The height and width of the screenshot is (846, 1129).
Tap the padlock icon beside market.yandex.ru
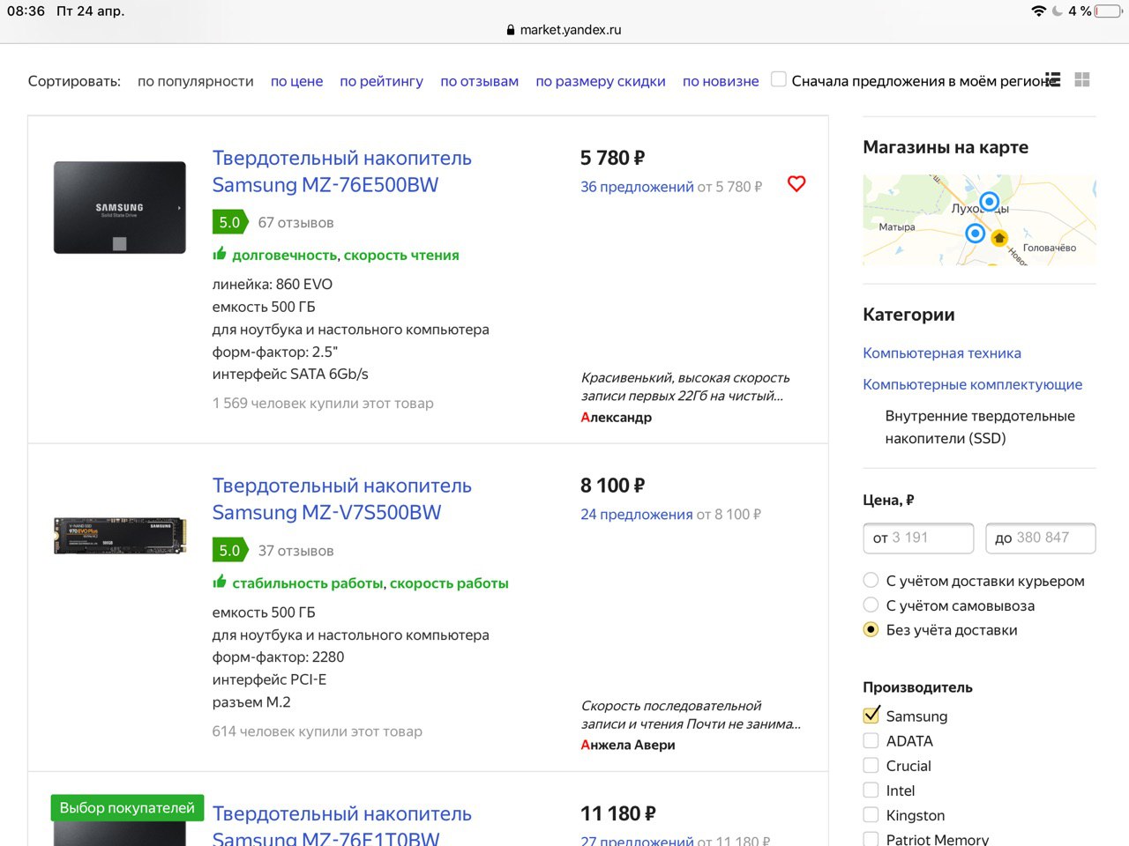511,29
